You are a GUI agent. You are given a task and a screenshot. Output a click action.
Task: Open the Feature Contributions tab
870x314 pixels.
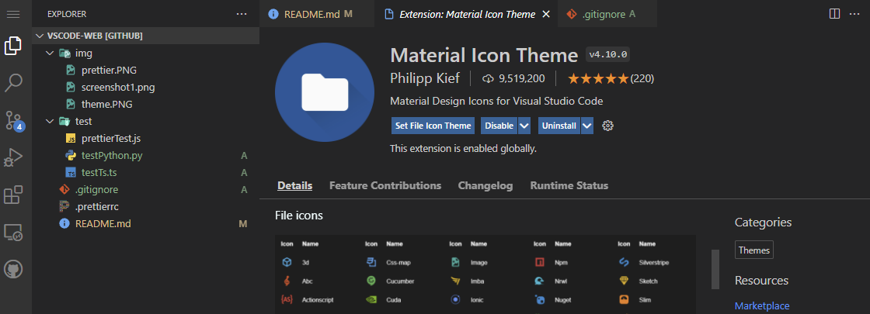tap(385, 185)
